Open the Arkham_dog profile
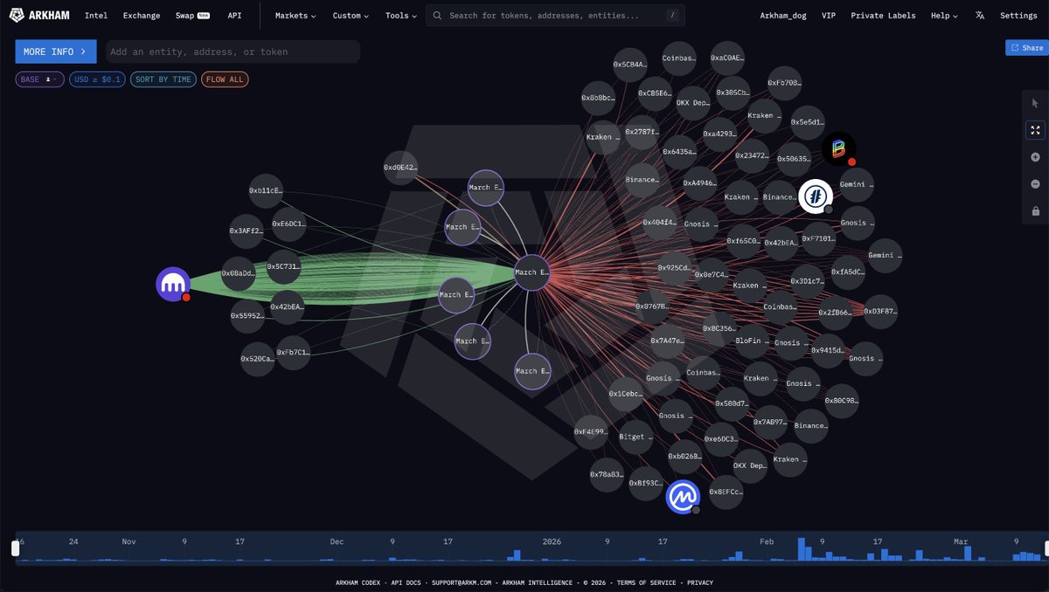Screen dimensions: 1049x592 tap(783, 16)
